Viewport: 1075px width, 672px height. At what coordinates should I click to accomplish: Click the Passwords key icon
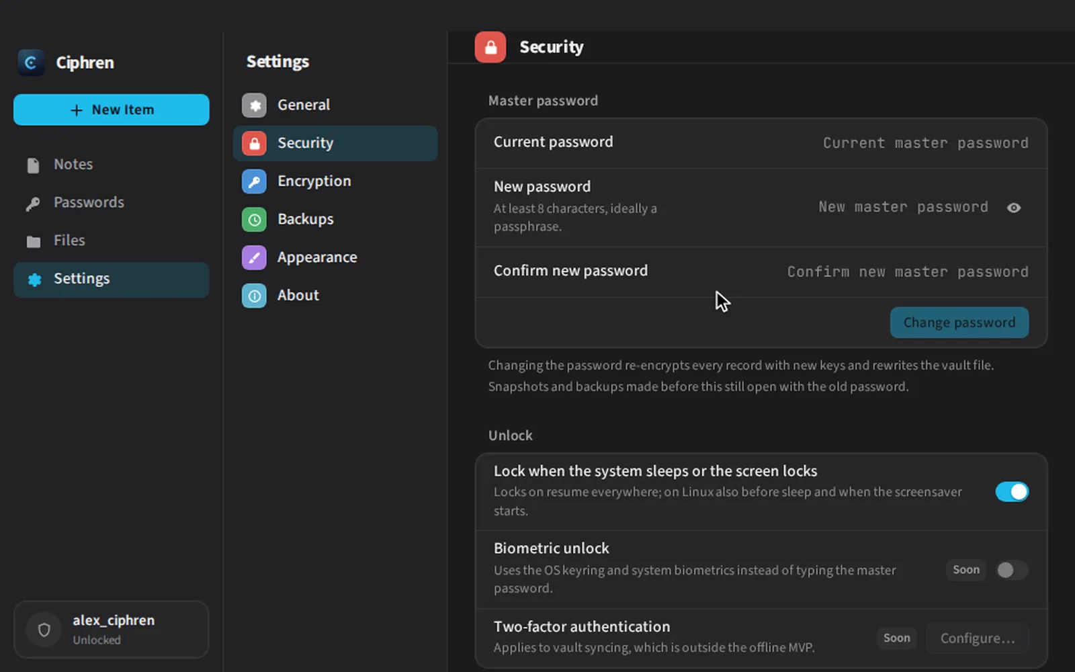[33, 204]
